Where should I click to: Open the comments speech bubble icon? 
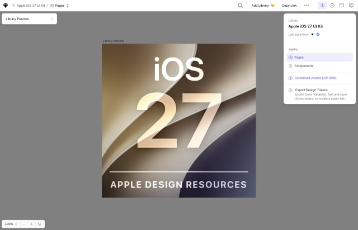(351, 6)
